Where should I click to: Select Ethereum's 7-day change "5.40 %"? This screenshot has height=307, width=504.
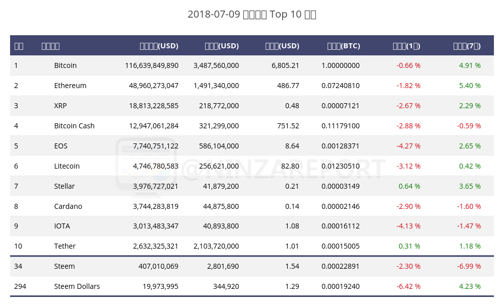tap(470, 86)
